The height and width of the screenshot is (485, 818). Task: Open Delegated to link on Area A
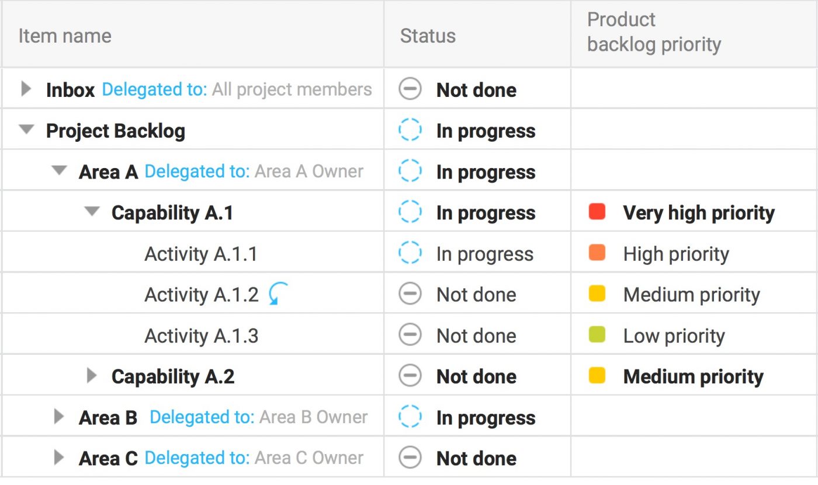point(197,172)
